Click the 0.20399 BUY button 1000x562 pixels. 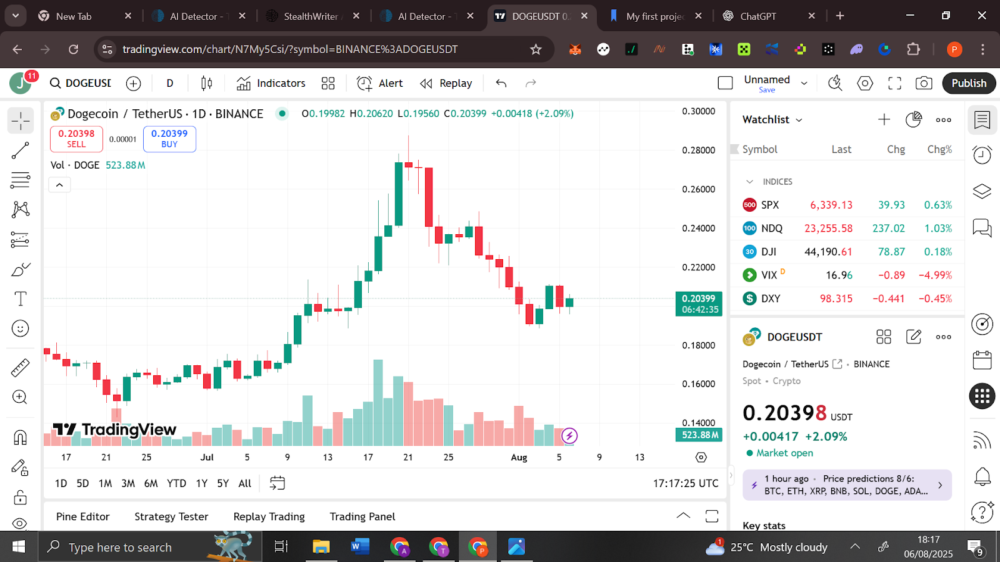[x=169, y=139]
